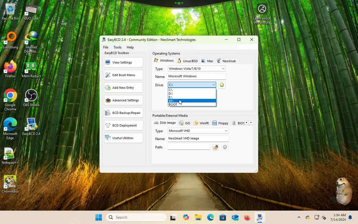Open View Settings in EasyBCD Toolbox

[123, 62]
